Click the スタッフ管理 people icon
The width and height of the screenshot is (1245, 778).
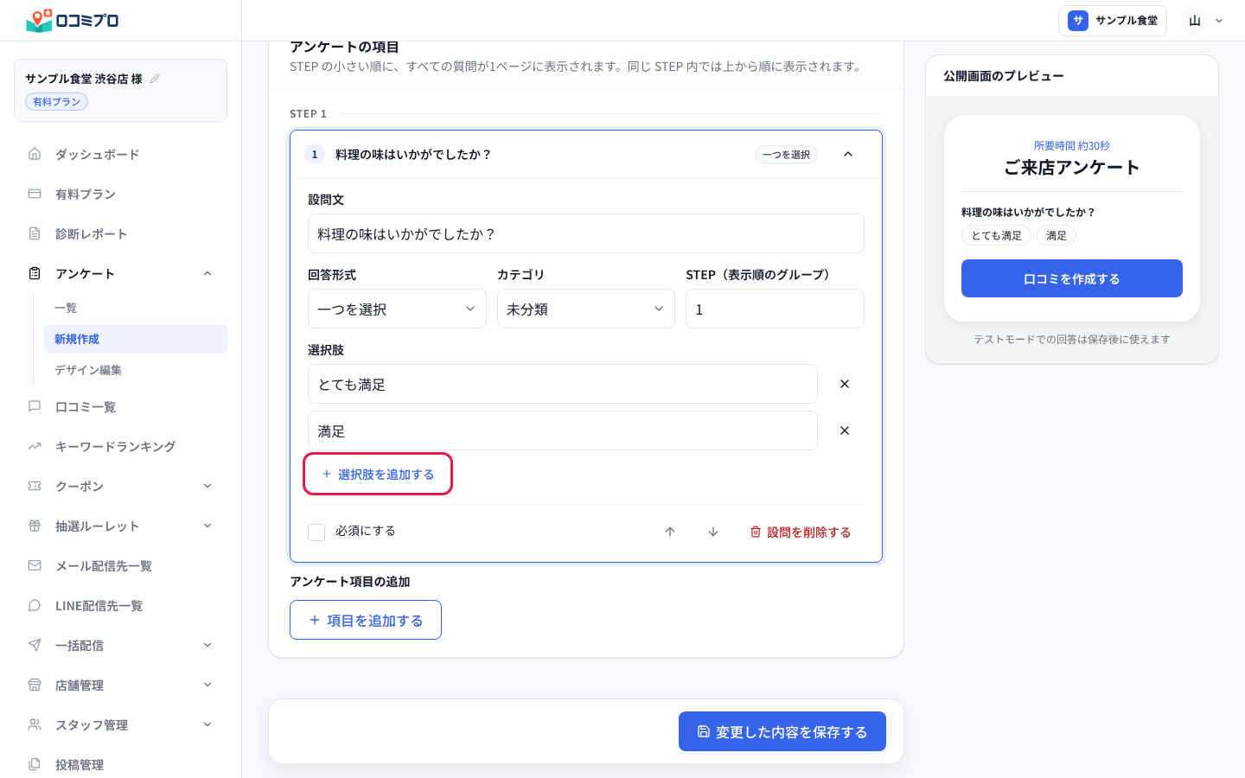tap(35, 724)
